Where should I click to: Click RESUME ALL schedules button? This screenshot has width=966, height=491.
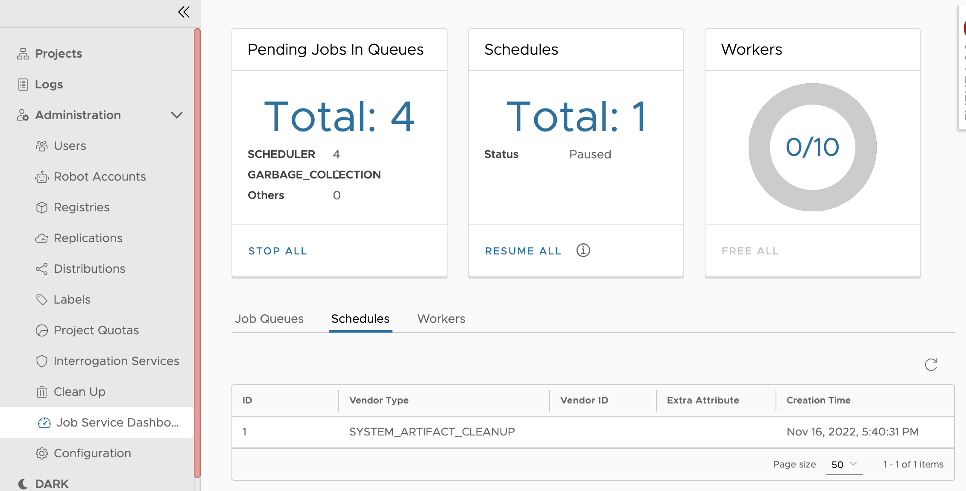524,251
